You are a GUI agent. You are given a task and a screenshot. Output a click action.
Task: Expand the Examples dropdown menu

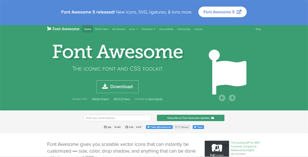coord(149,29)
